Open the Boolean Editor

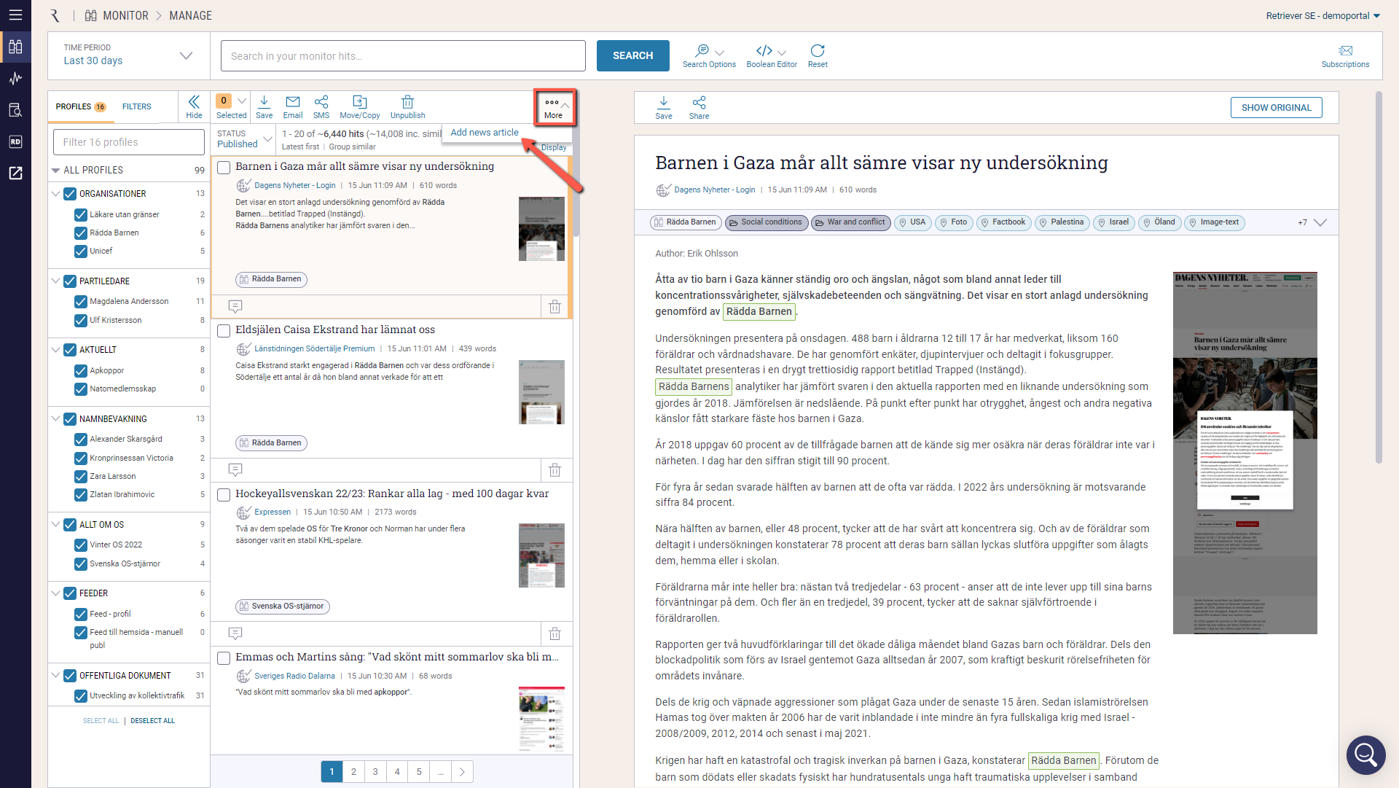coord(772,55)
